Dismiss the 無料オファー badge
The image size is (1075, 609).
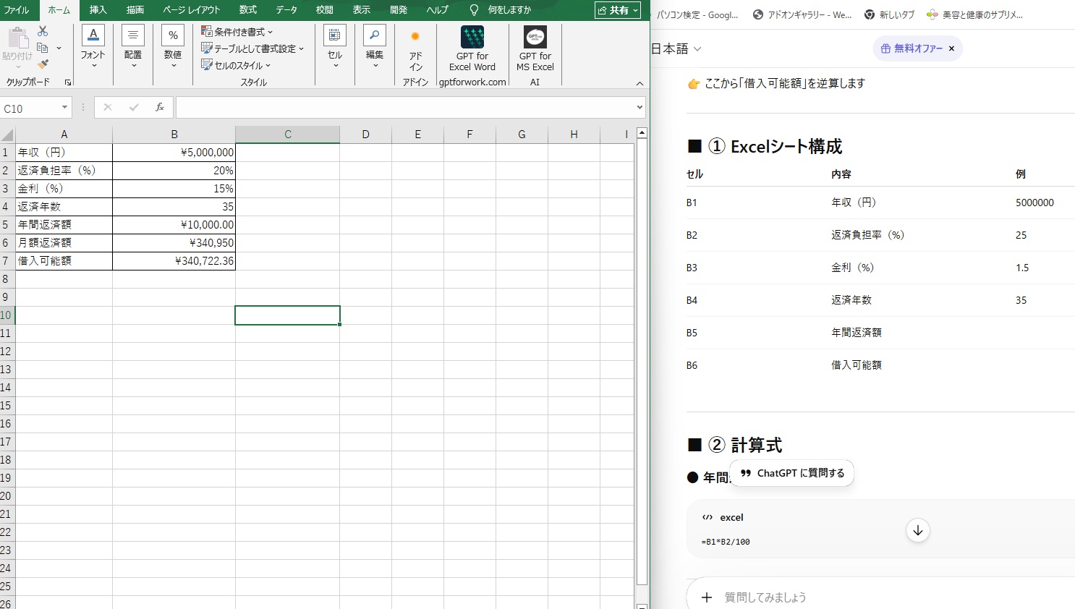(x=951, y=48)
